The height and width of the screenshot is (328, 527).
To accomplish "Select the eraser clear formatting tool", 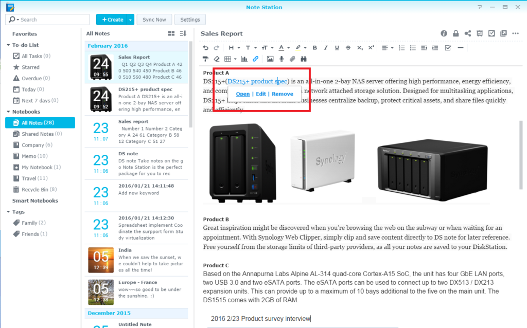I will pyautogui.click(x=217, y=59).
